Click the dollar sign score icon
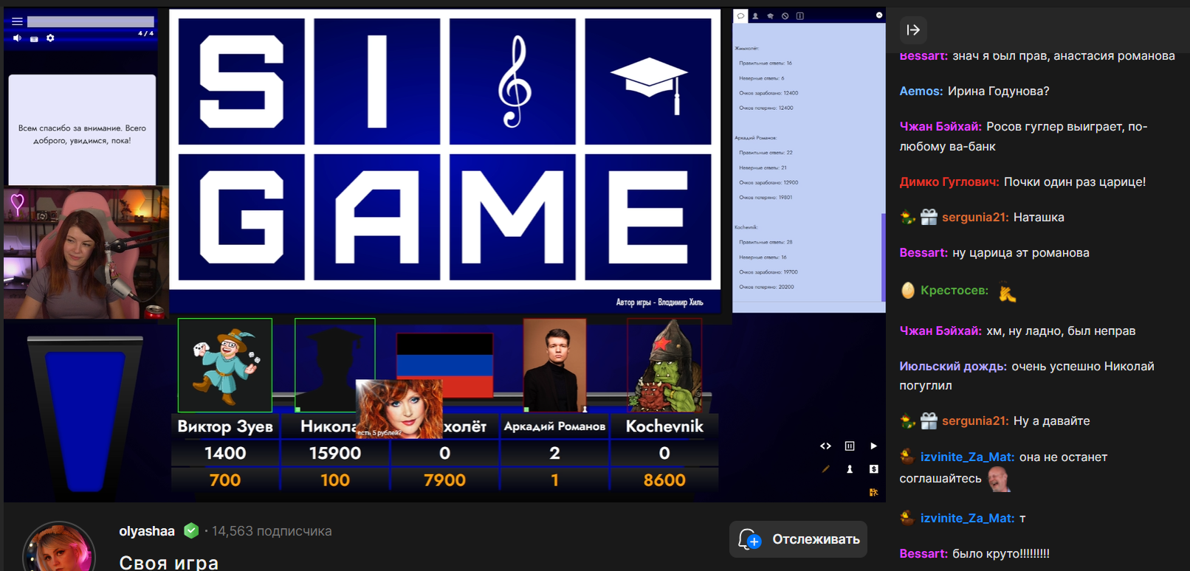The height and width of the screenshot is (571, 1190). [874, 469]
